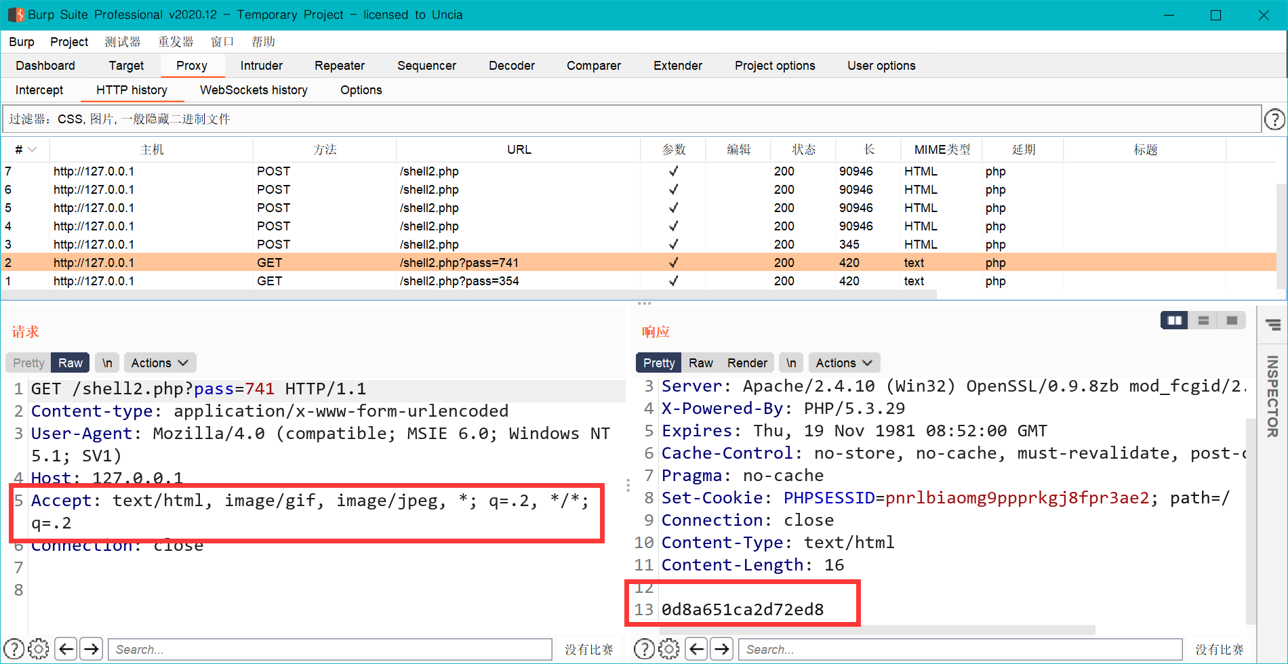Focus the response search field
1288x664 pixels.
[961, 649]
